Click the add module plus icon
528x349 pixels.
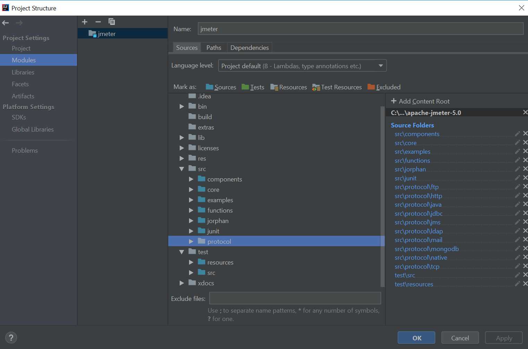[x=85, y=22]
